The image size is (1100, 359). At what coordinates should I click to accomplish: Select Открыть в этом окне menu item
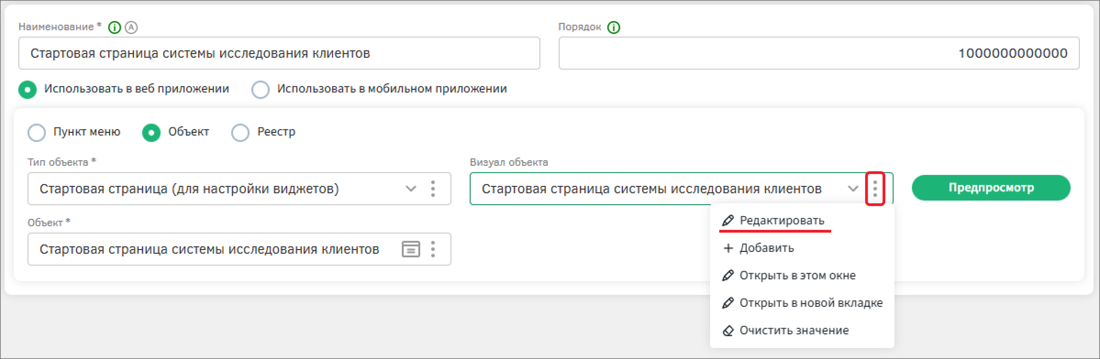click(x=797, y=276)
